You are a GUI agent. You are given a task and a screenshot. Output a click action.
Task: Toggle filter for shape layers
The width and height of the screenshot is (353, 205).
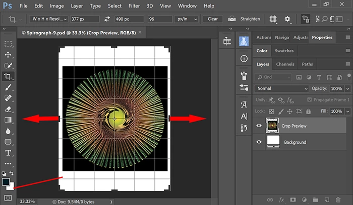tap(329, 77)
